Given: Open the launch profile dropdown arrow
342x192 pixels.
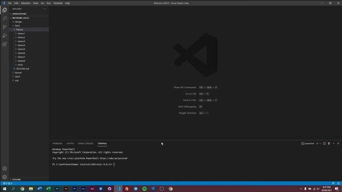Looking at the screenshot, I should (320, 143).
